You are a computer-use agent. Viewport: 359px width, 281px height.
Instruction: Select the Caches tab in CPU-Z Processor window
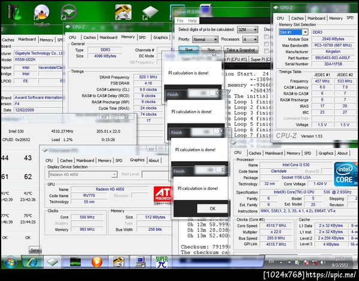tap(255, 153)
